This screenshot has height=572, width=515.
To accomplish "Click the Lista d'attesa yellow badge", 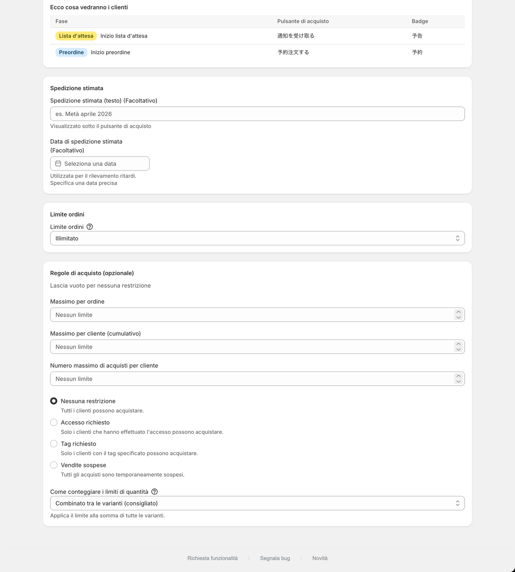I will pyautogui.click(x=76, y=36).
